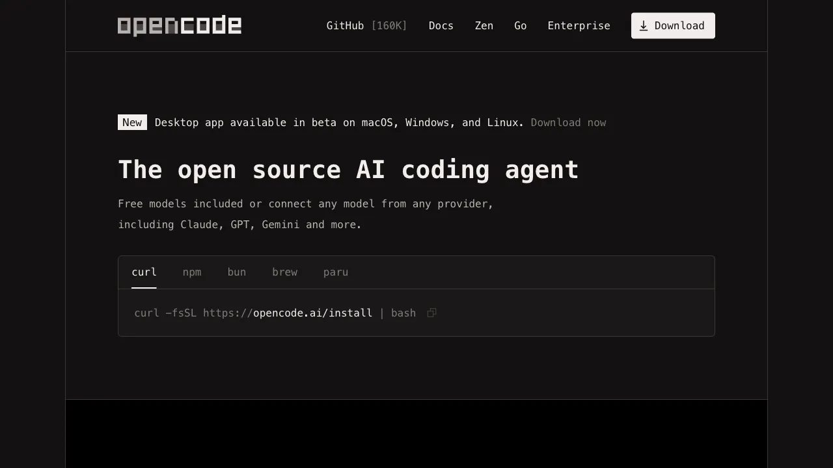Copy the curl install command icon
The width and height of the screenshot is (833, 468).
[x=431, y=313]
